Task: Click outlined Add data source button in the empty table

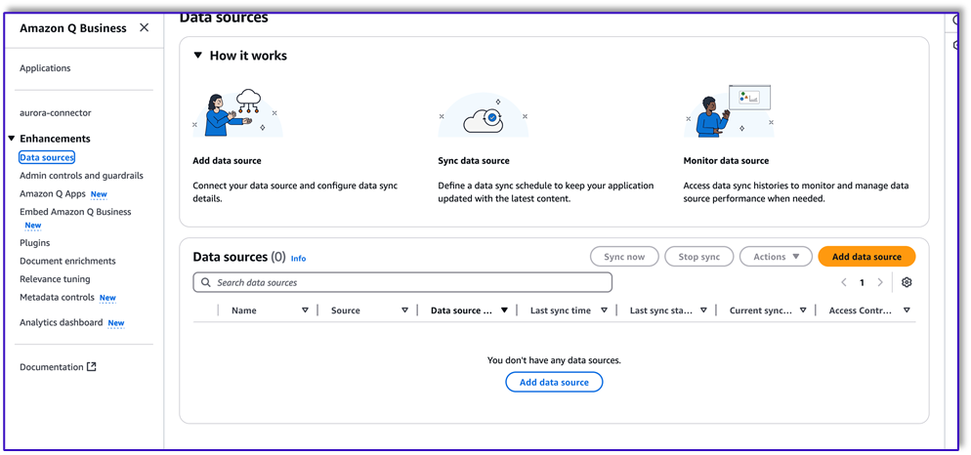Action: [554, 382]
